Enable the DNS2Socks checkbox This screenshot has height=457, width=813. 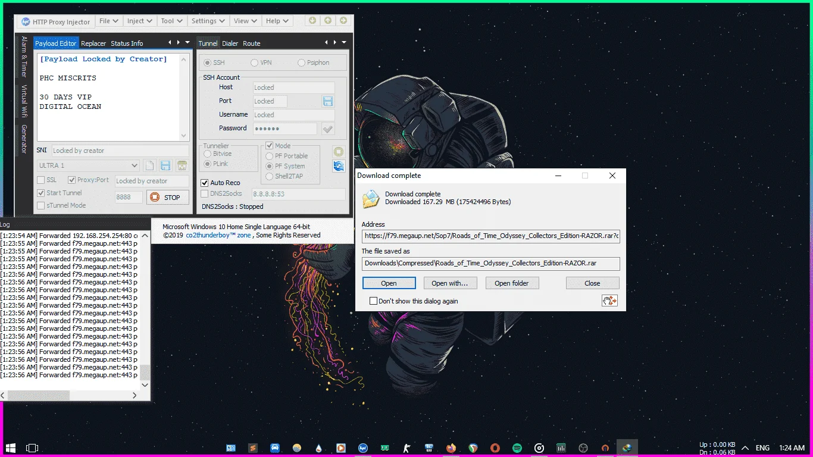205,193
